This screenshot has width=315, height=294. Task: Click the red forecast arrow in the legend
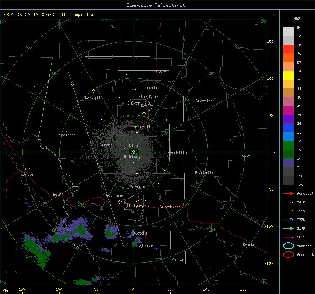coord(288,193)
